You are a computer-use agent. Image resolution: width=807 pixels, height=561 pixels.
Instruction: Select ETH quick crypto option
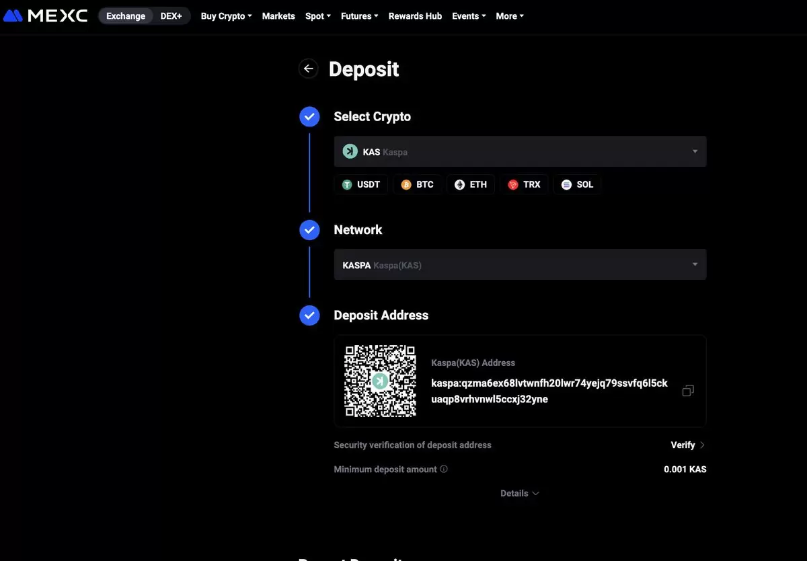coord(471,184)
